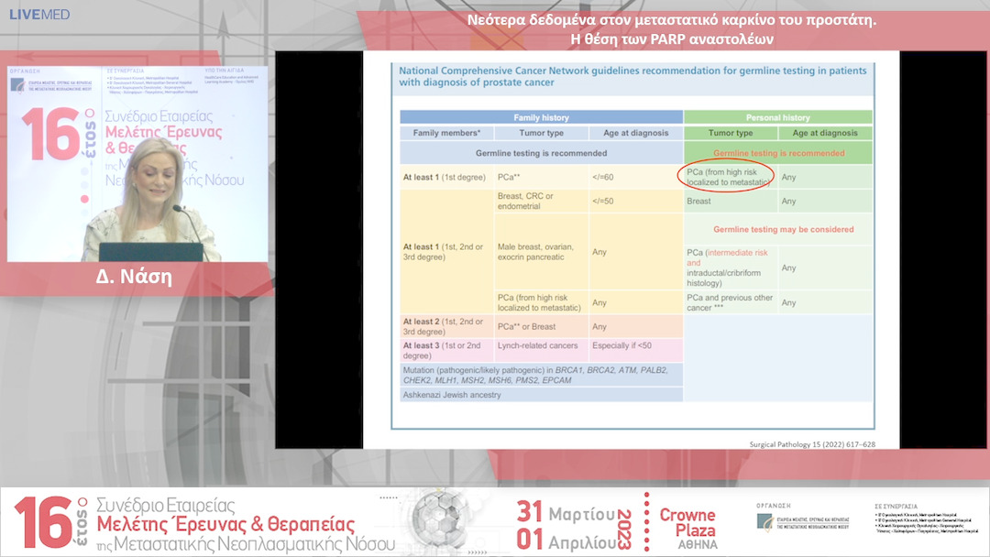Select the Family history table header
Viewport: 990px width, 557px height.
(x=541, y=117)
